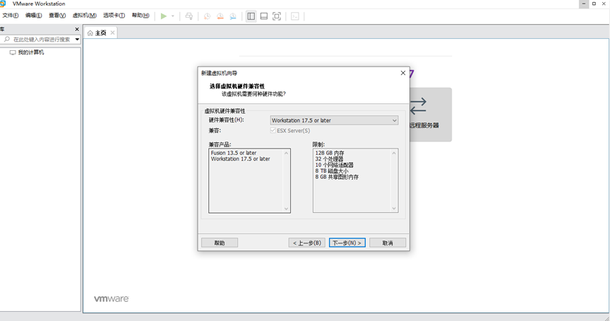Cancel the wizard with 取消 button

coord(388,243)
